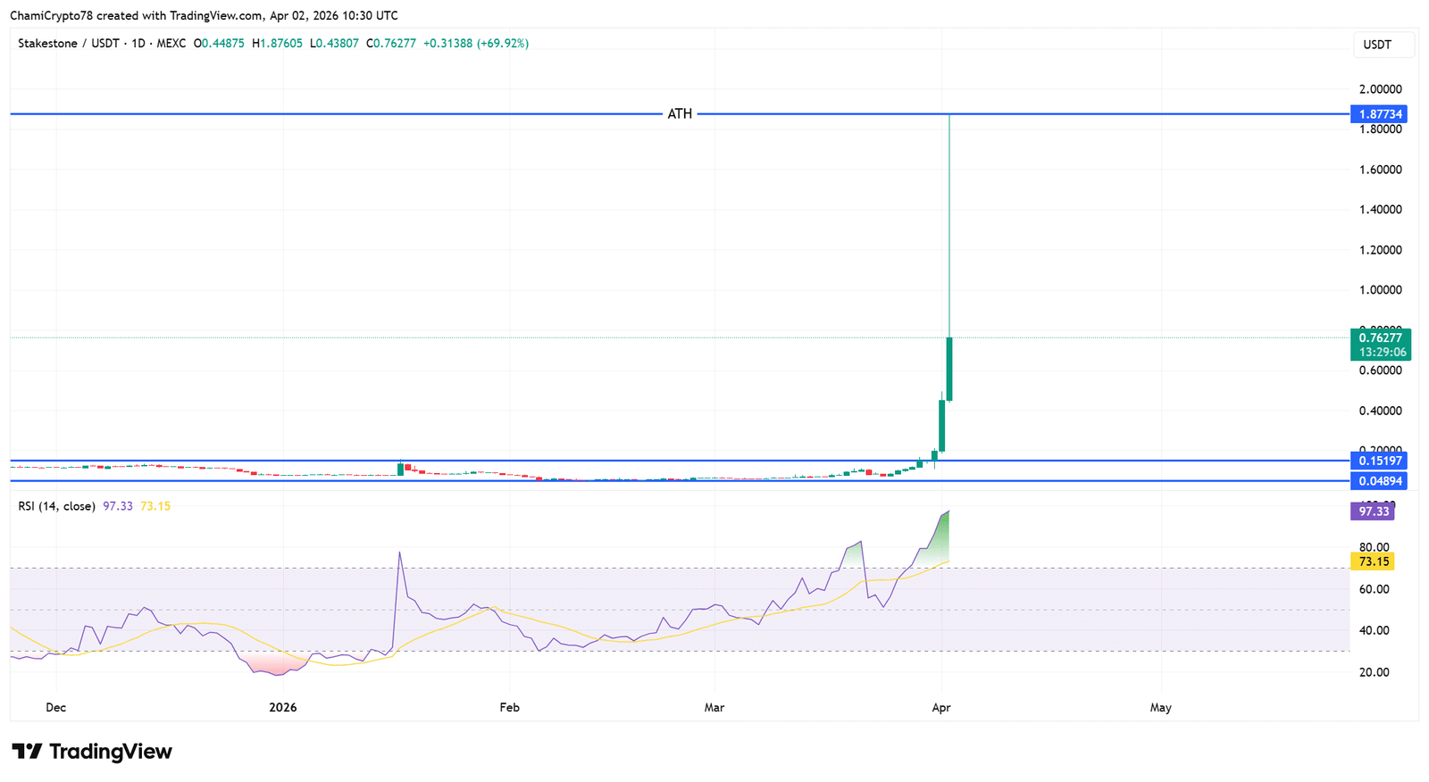Viewport: 1429px width, 782px height.
Task: Click the 0.15197 blue price label
Action: click(1381, 461)
